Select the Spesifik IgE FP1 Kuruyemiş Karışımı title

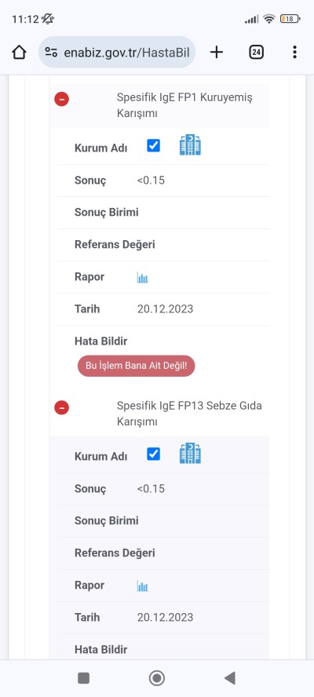(184, 105)
